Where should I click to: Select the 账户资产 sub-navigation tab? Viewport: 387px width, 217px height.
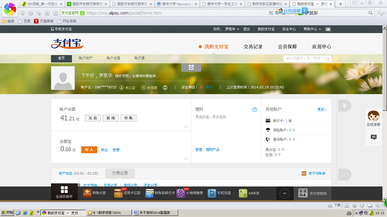click(x=86, y=58)
